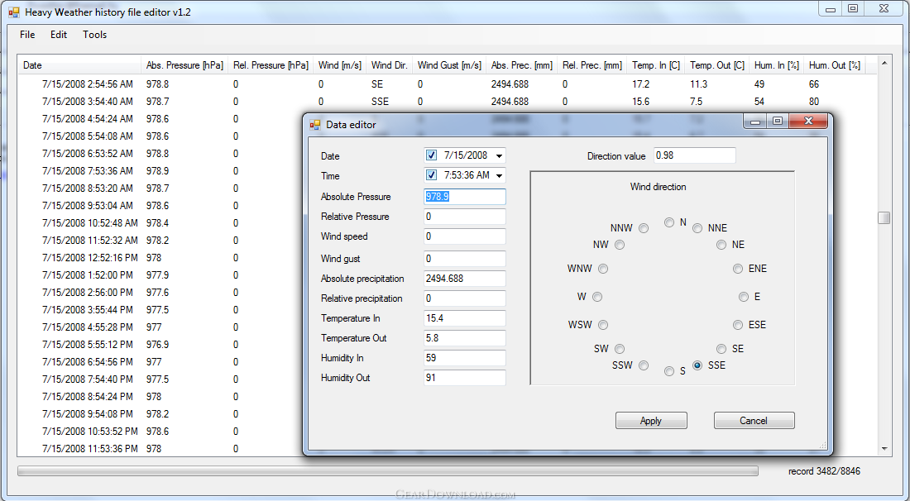The height and width of the screenshot is (501, 910).
Task: Select the NE wind direction radio button
Action: pyautogui.click(x=721, y=245)
